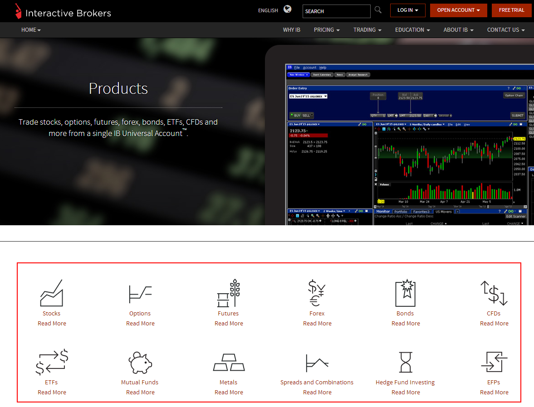
Task: Click the Futures wheat icon
Action: point(229,293)
